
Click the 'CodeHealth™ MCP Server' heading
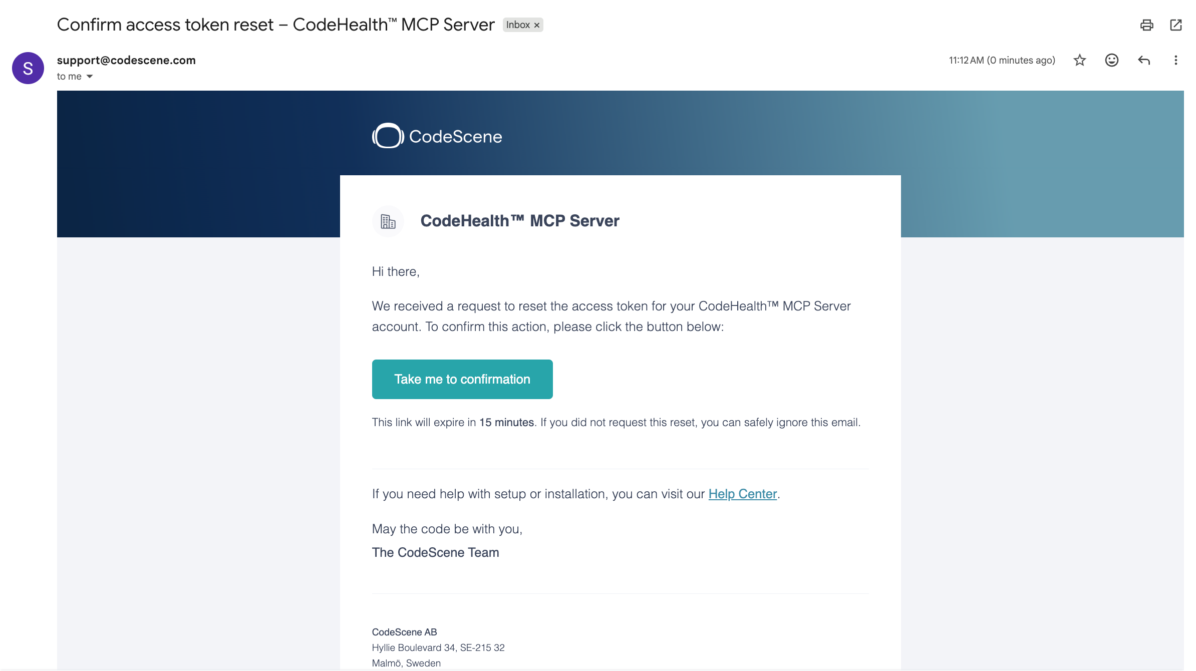pos(520,221)
